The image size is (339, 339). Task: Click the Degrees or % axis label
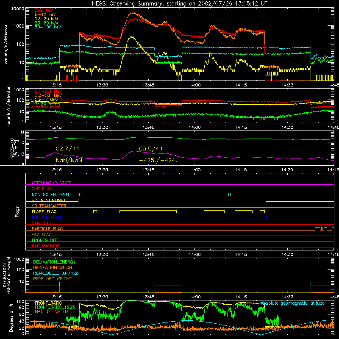11,317
